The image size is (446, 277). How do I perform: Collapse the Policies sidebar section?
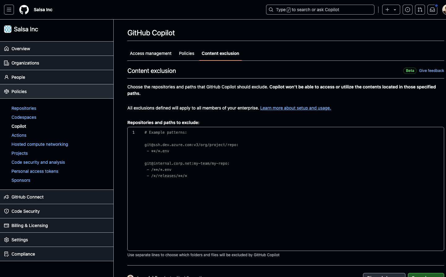point(57,92)
